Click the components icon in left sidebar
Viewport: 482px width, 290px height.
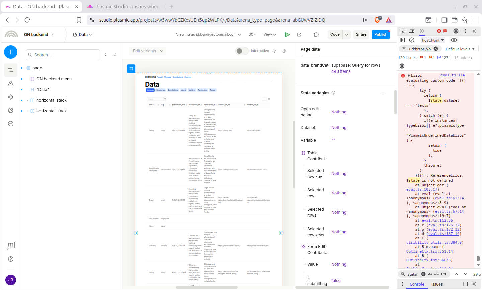point(11,97)
